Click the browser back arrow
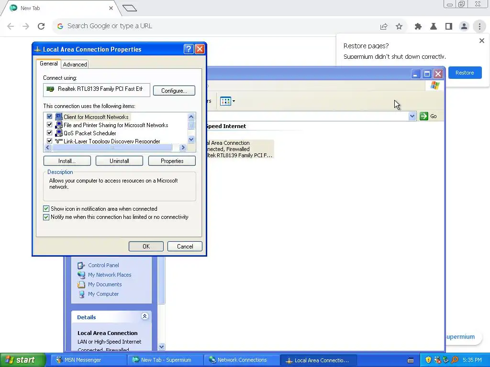 pos(11,26)
